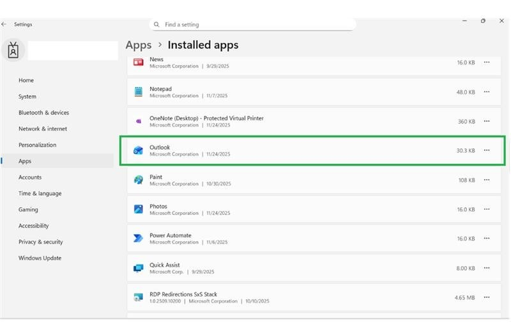Image resolution: width=511 pixels, height=323 pixels.
Task: Click the Quick Assist app icon
Action: point(138,268)
